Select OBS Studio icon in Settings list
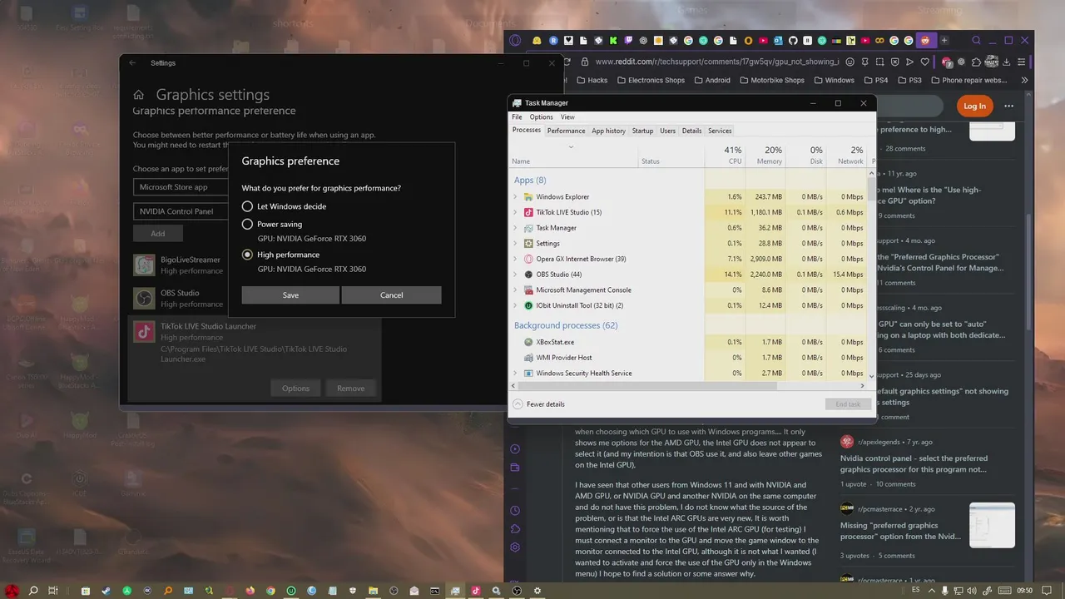The height and width of the screenshot is (599, 1065). click(x=145, y=298)
